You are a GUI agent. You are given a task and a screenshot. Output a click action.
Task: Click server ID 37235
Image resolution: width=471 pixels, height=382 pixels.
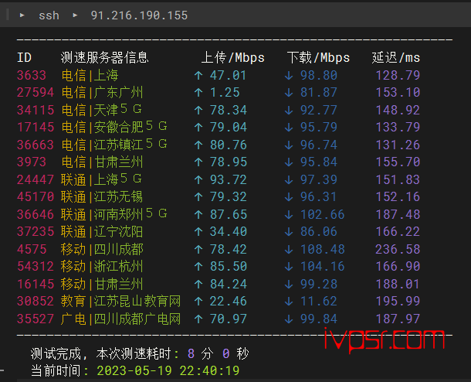click(x=36, y=232)
